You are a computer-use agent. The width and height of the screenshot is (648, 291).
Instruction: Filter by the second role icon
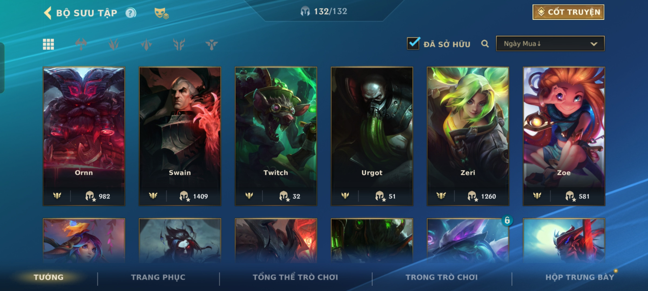[114, 44]
